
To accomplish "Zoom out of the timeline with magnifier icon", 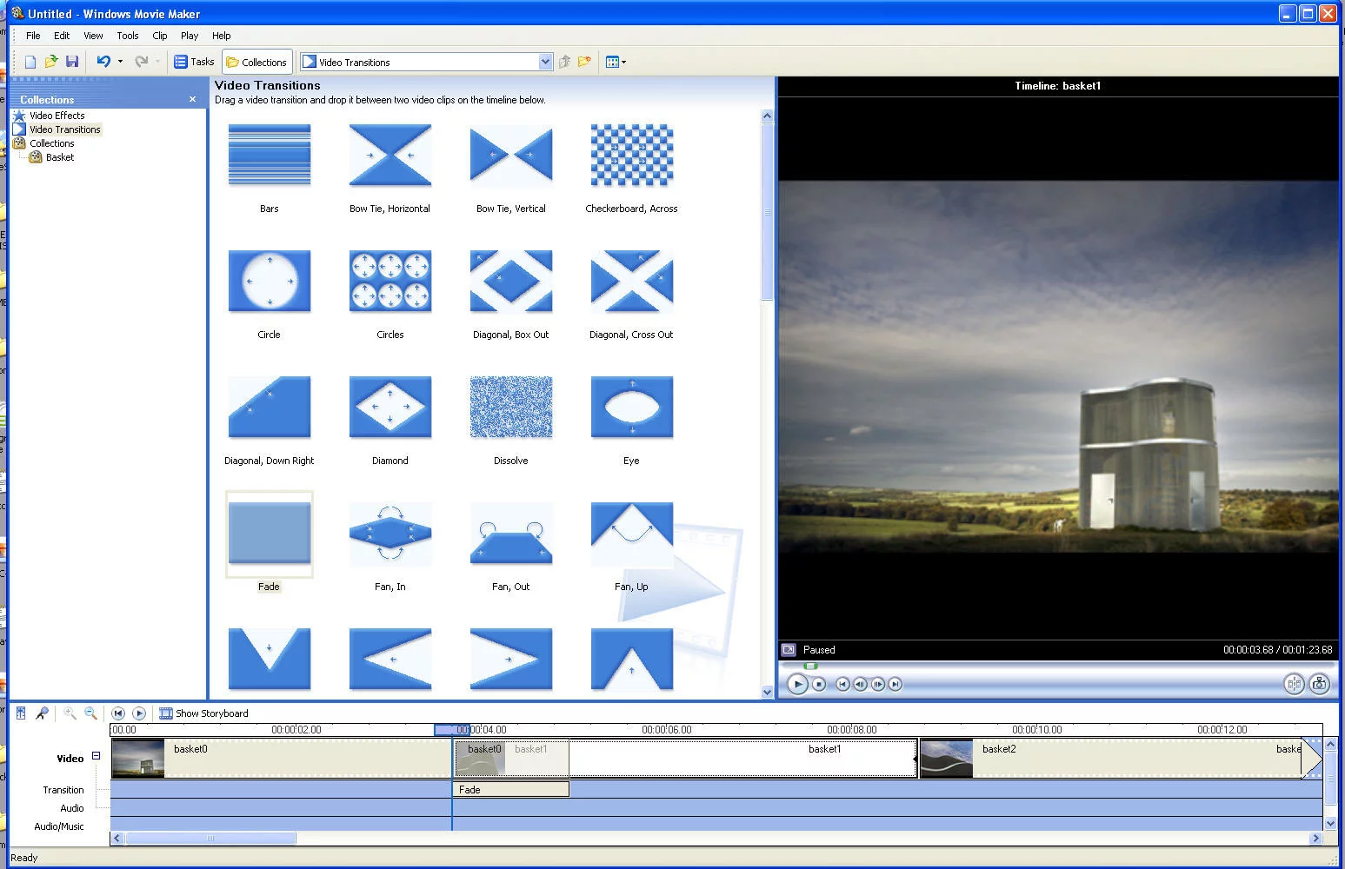I will (90, 713).
